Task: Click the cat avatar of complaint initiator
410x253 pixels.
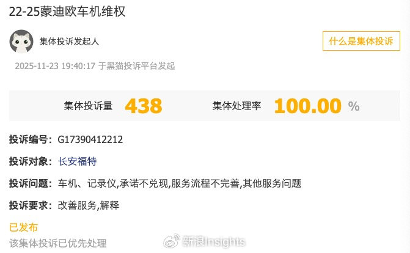Action: [x=21, y=42]
